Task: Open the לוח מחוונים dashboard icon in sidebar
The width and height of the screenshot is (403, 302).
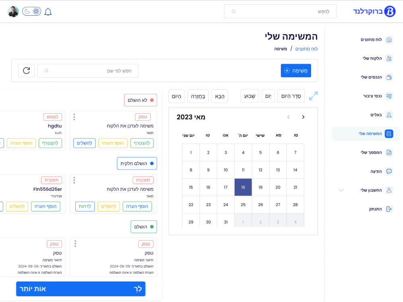Action: [x=389, y=39]
